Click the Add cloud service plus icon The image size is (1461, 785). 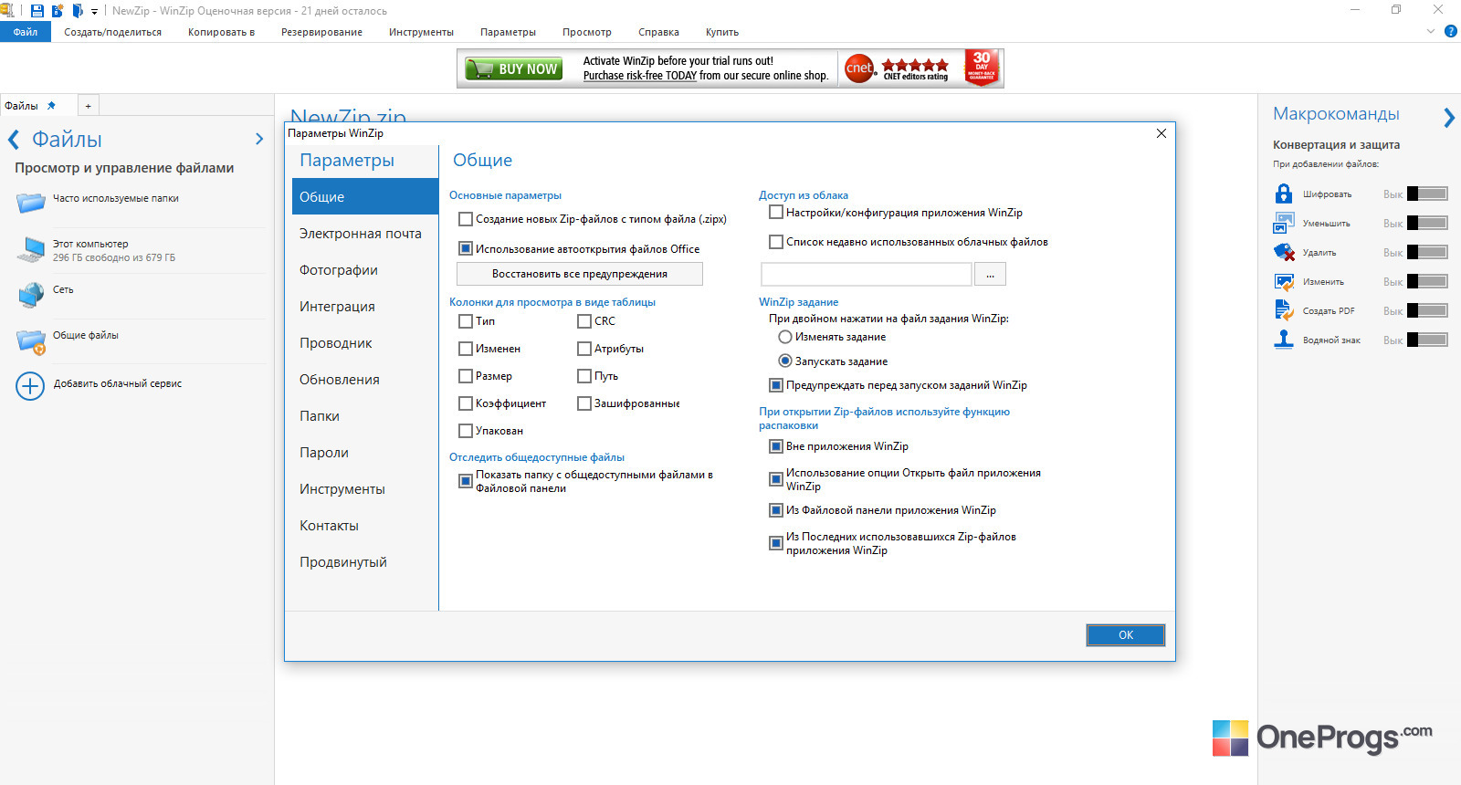30,386
